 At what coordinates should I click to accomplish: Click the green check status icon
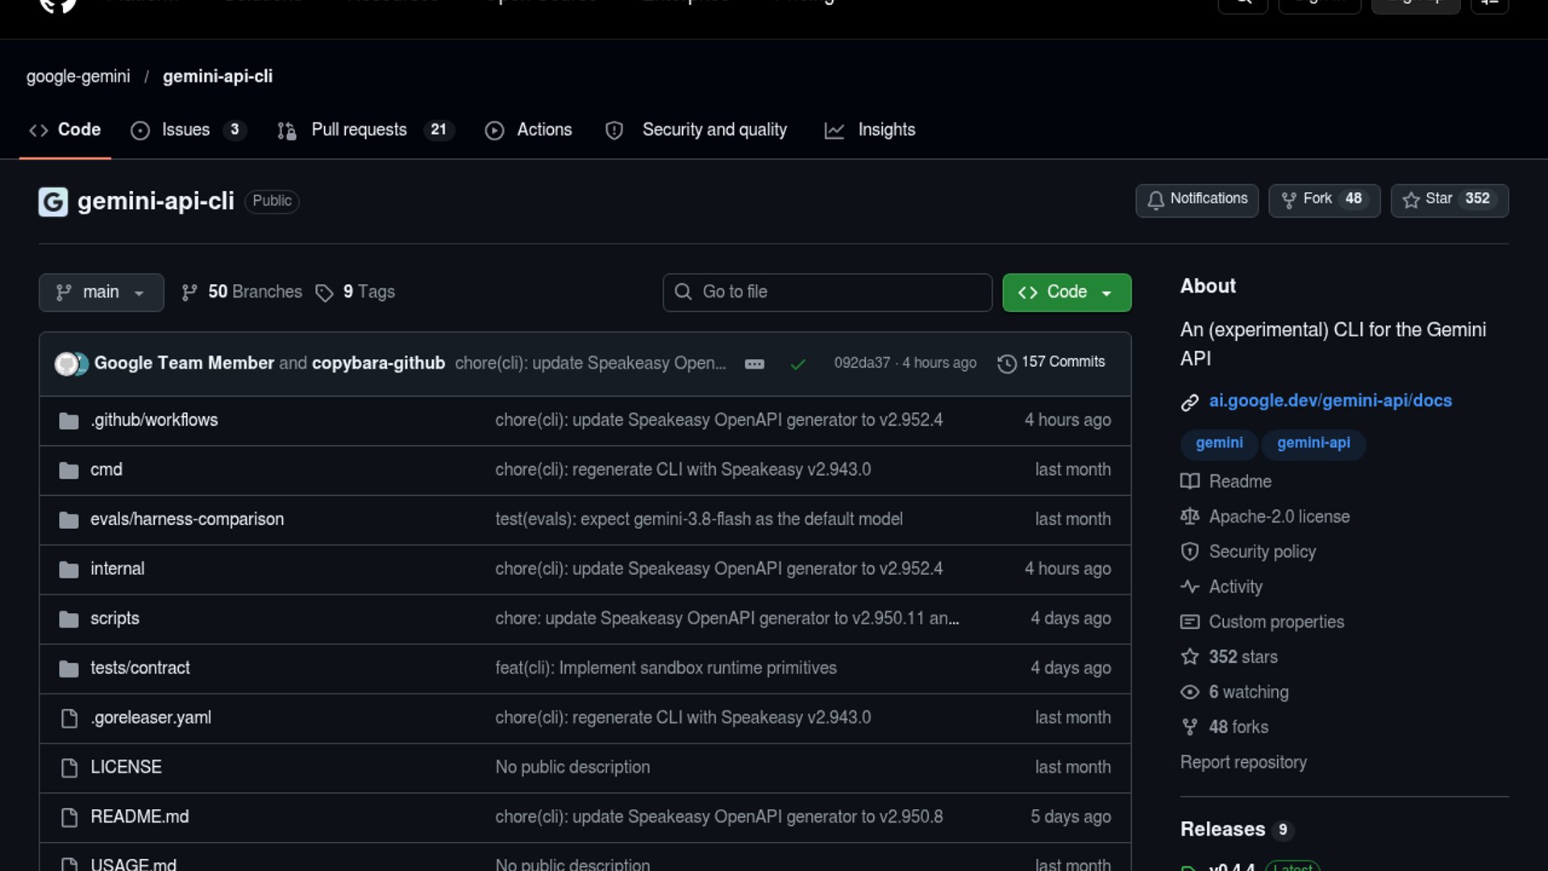pos(798,364)
